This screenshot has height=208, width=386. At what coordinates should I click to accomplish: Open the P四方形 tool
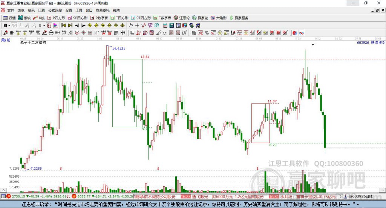pyautogui.click(x=56, y=18)
